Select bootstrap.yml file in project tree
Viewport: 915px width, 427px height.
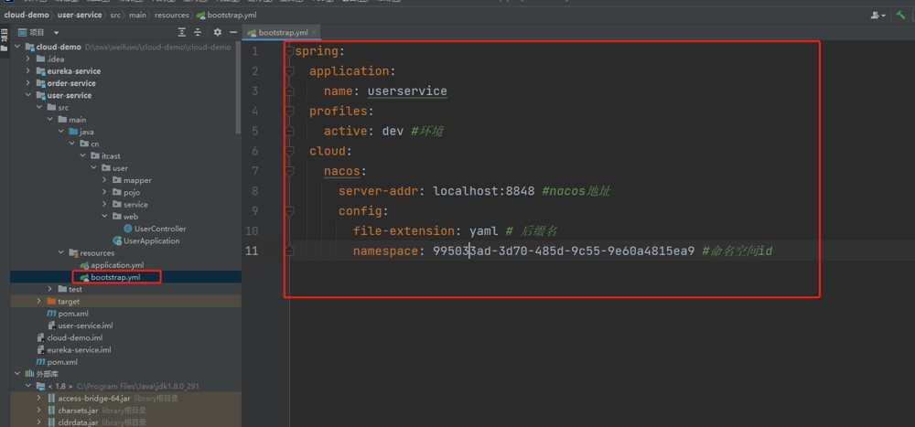pos(111,277)
